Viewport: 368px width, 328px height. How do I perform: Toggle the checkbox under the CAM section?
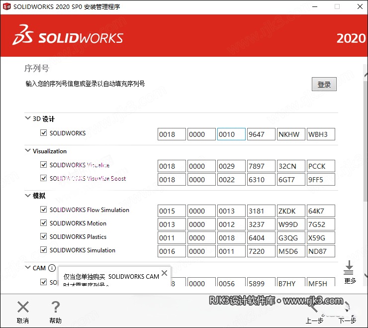[x=43, y=282]
